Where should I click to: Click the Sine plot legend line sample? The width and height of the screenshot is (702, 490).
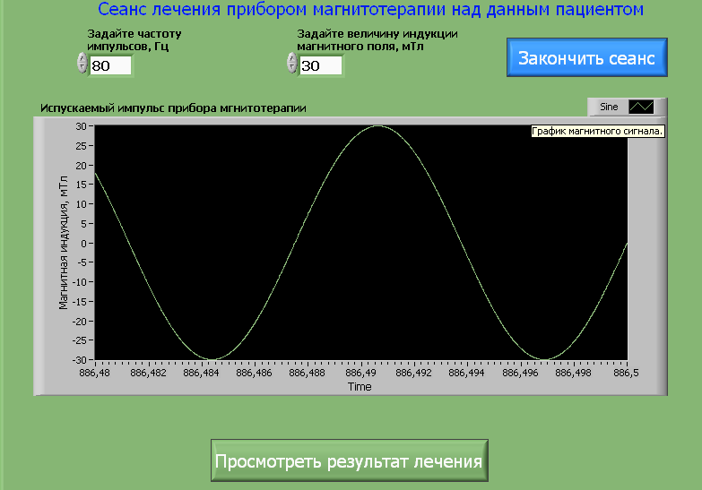click(x=641, y=107)
